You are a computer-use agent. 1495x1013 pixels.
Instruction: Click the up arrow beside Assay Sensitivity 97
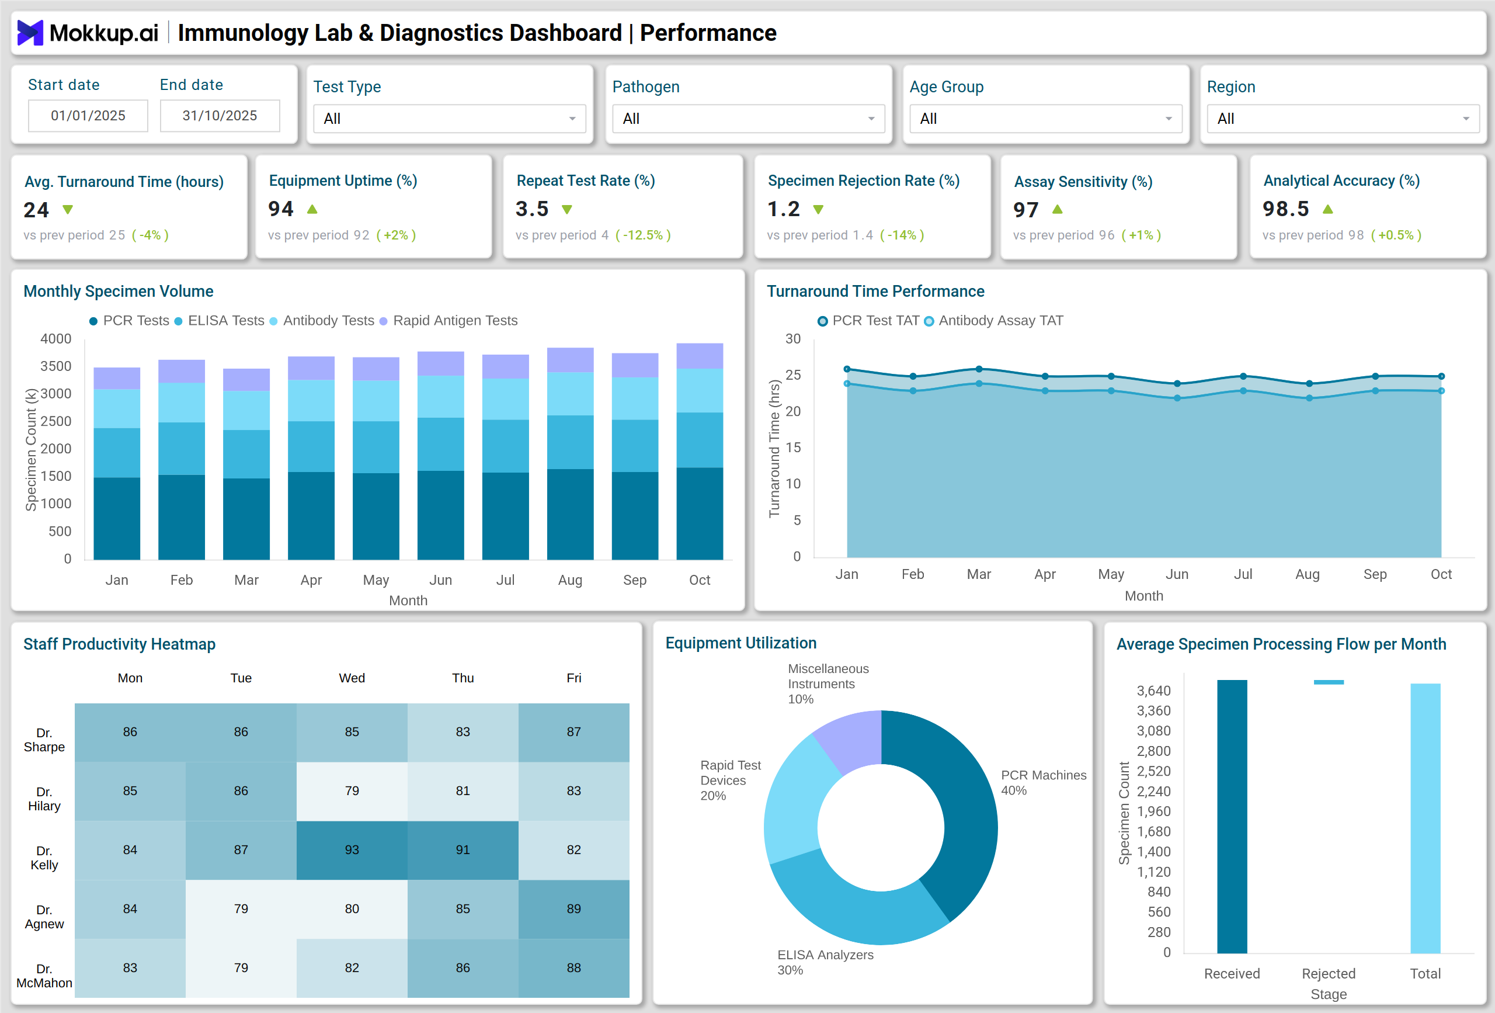pos(1057,209)
